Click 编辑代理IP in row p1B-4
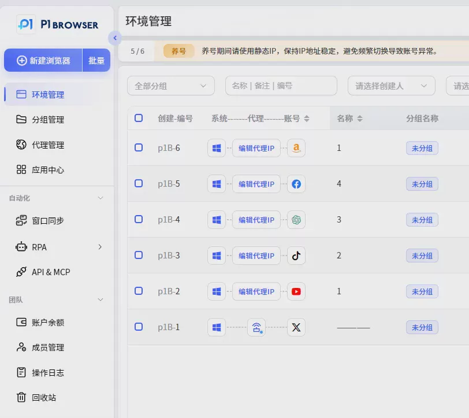 [256, 220]
